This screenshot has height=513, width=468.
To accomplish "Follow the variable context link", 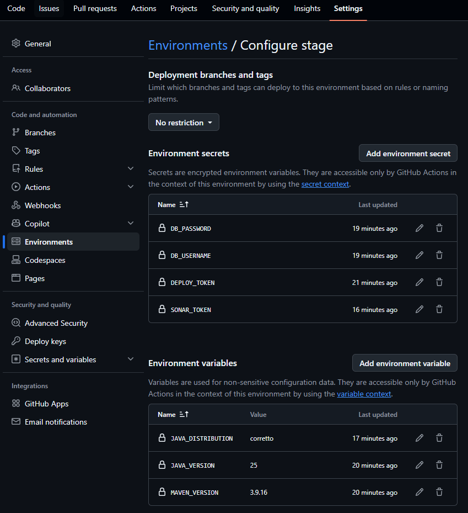I will pyautogui.click(x=364, y=394).
